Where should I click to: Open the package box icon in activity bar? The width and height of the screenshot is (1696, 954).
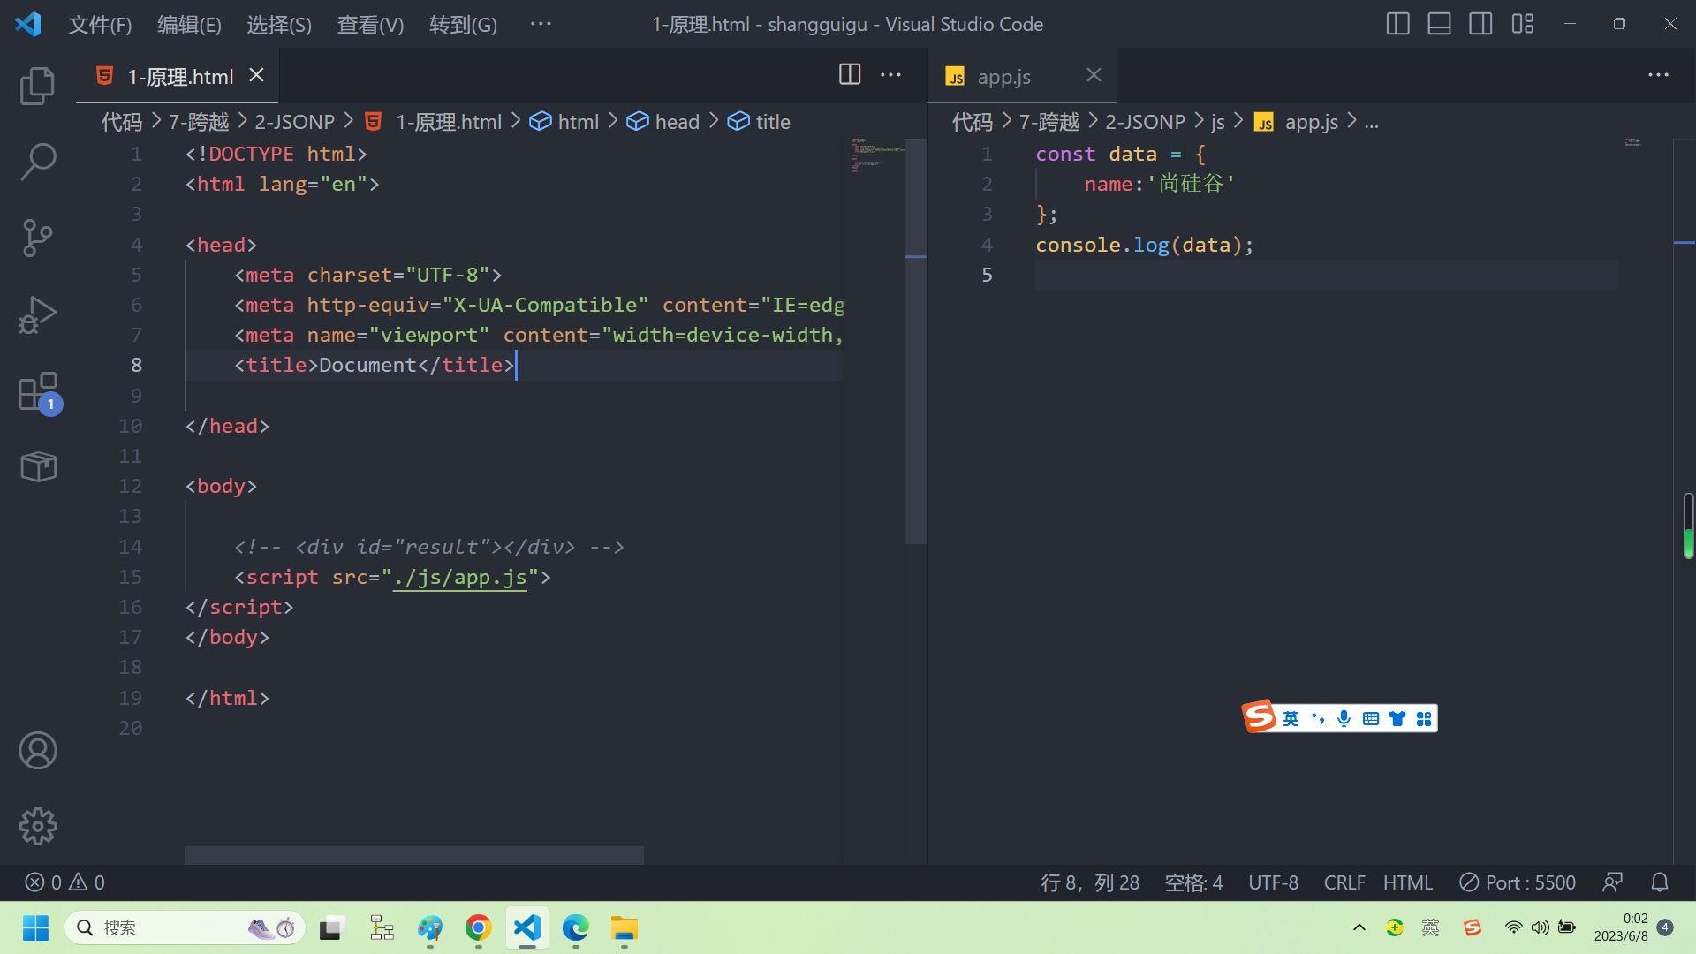[x=37, y=466]
